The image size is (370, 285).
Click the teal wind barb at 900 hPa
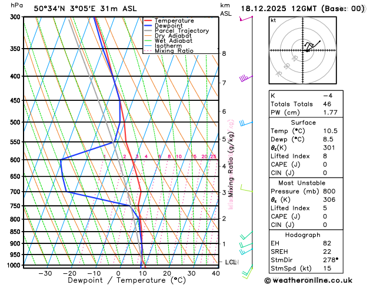tap(246, 245)
